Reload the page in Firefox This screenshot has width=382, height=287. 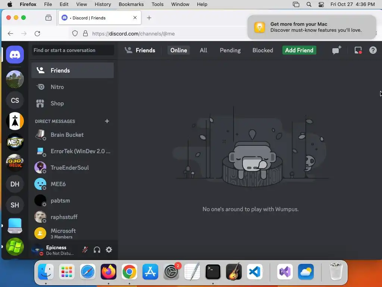click(x=37, y=33)
